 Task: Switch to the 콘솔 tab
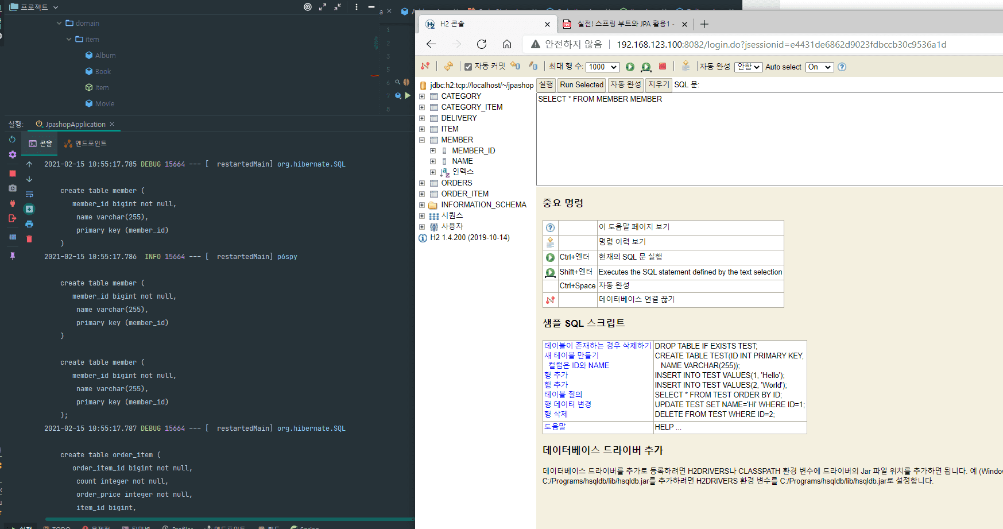point(40,143)
